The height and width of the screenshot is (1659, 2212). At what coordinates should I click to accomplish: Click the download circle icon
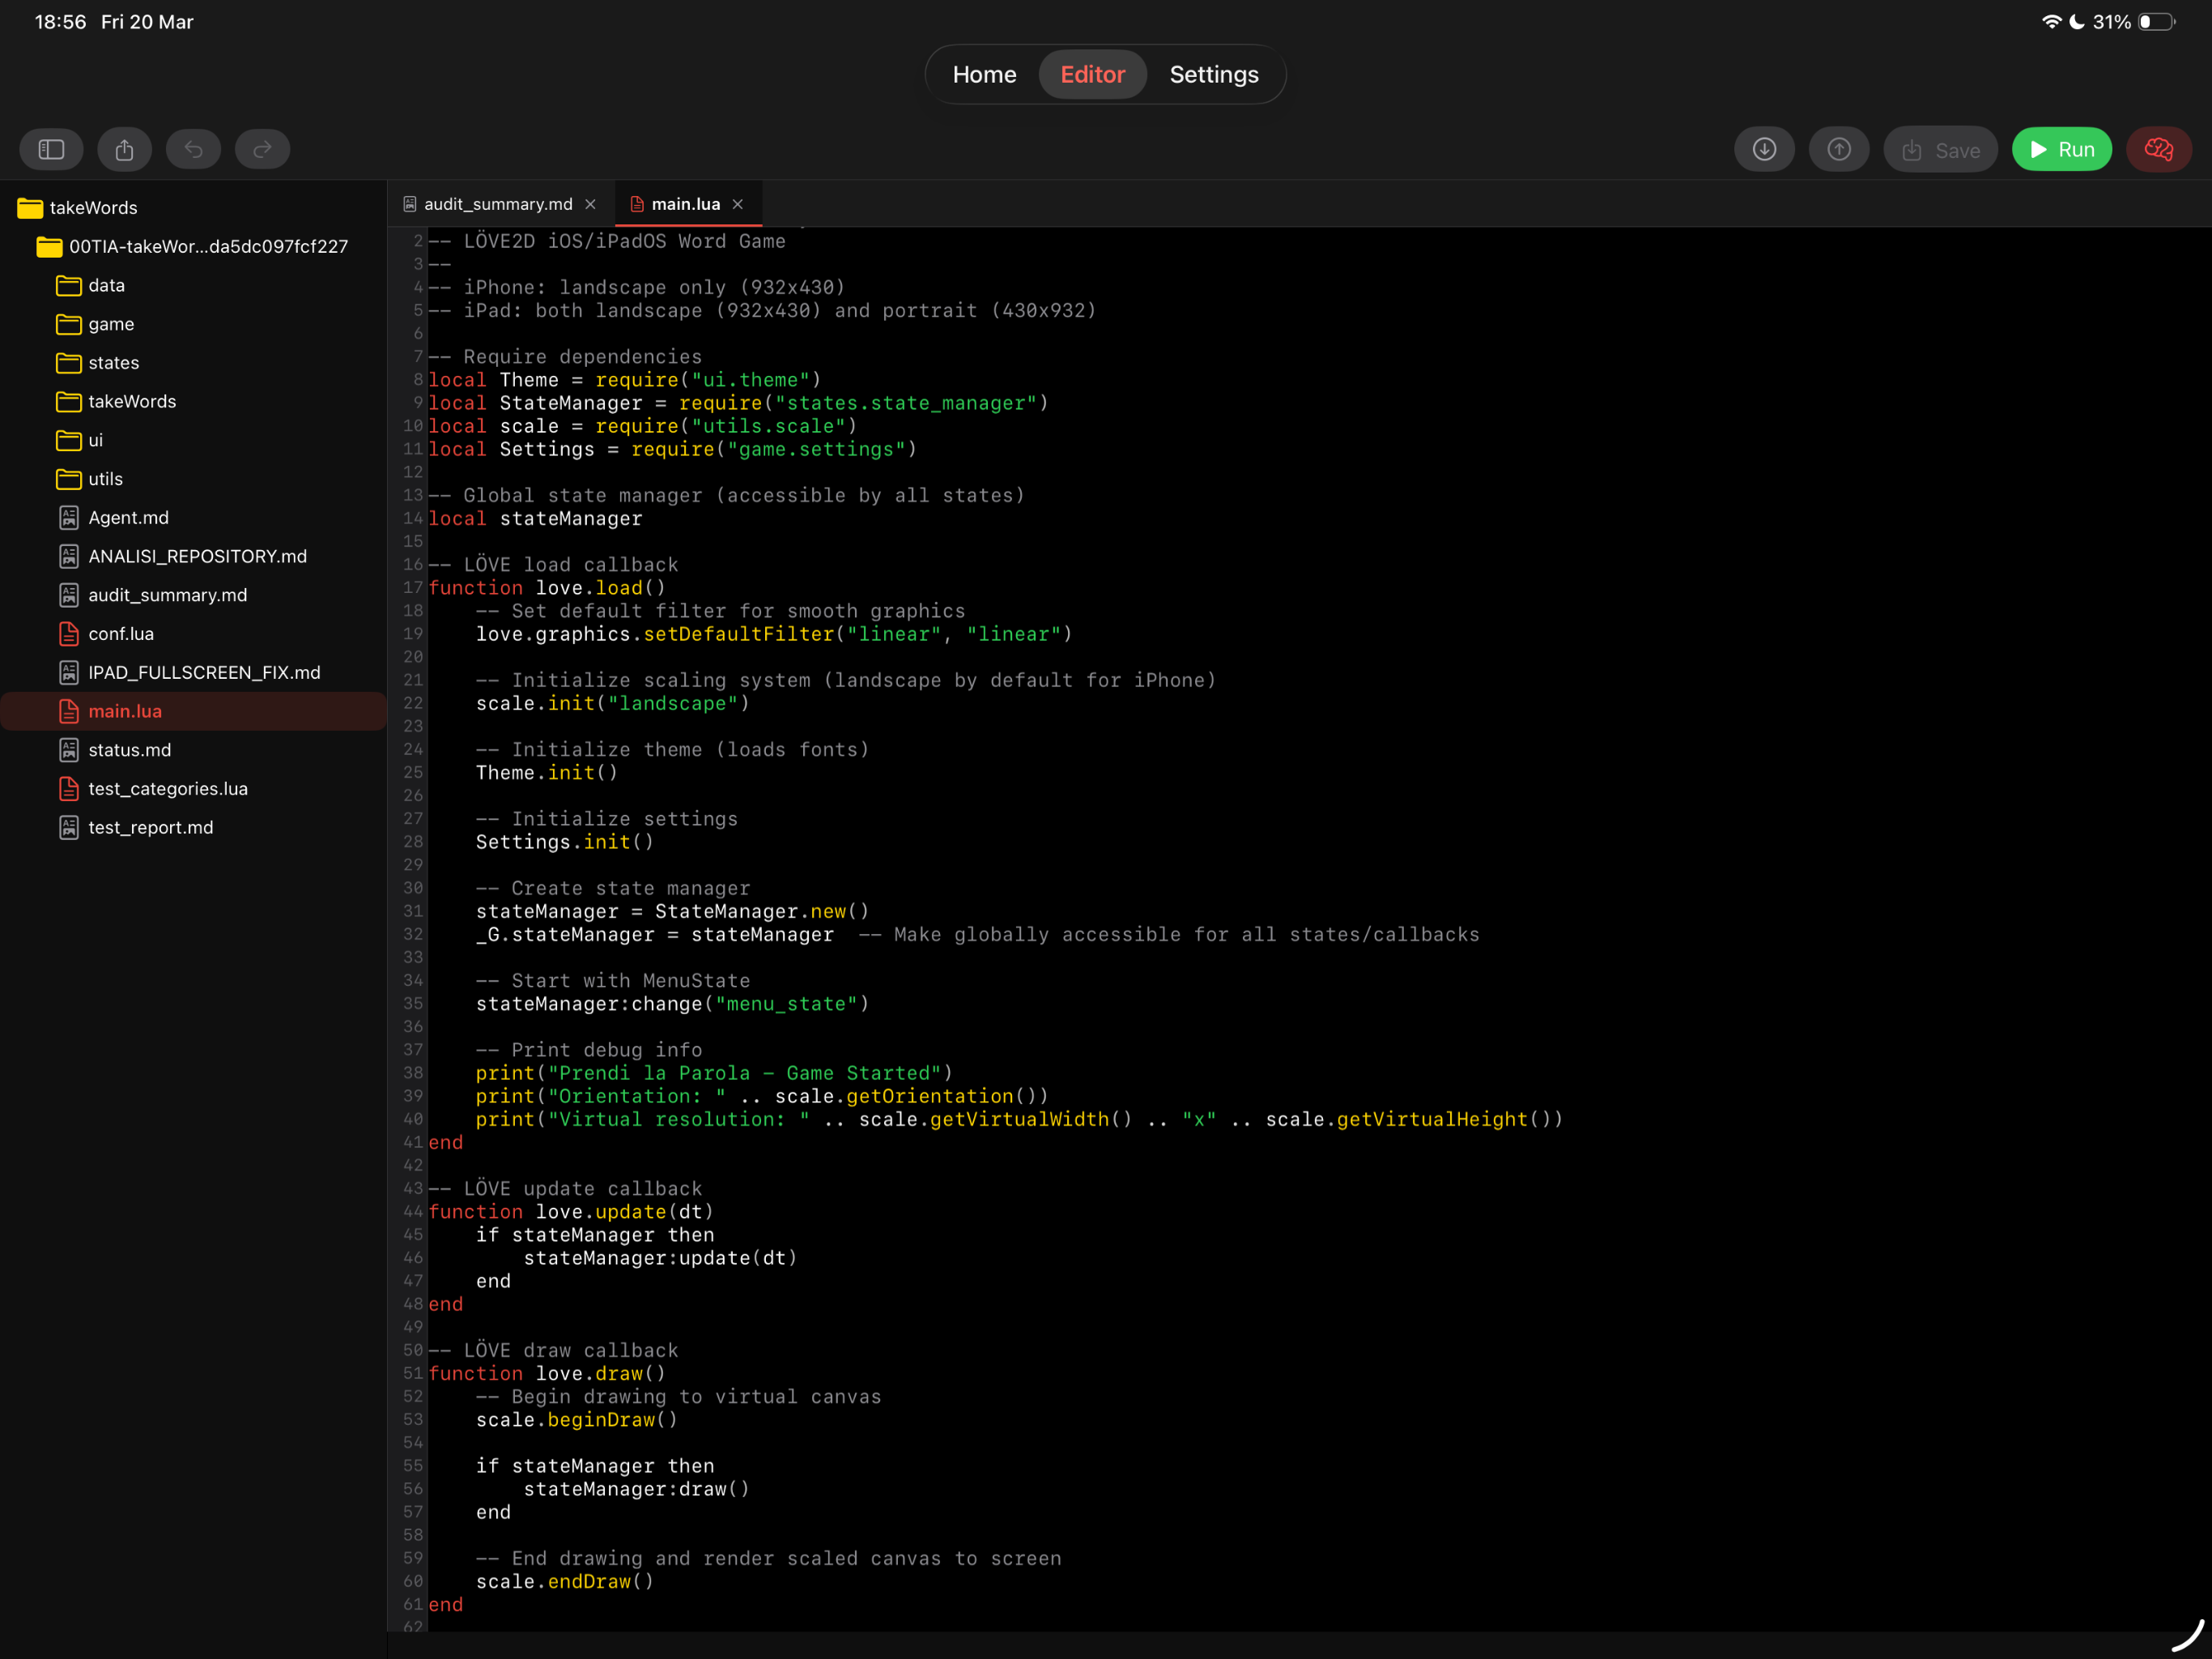click(1765, 150)
